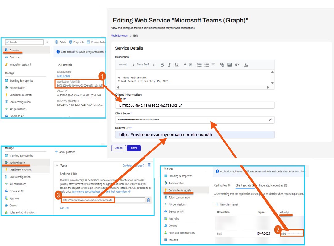Collapse the Azure sidebar with double chevron
The image size is (334, 246).
pyautogui.click(x=47, y=42)
